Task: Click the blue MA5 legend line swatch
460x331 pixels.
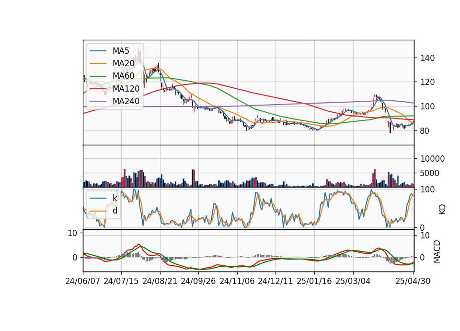Action: click(x=98, y=51)
